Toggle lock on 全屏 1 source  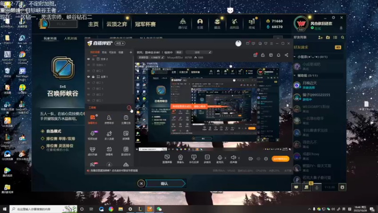93,77
